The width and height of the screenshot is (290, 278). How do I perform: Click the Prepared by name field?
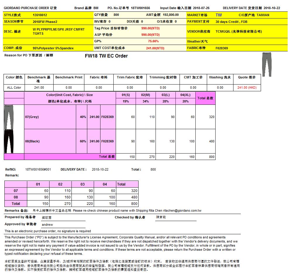[x=63, y=218]
